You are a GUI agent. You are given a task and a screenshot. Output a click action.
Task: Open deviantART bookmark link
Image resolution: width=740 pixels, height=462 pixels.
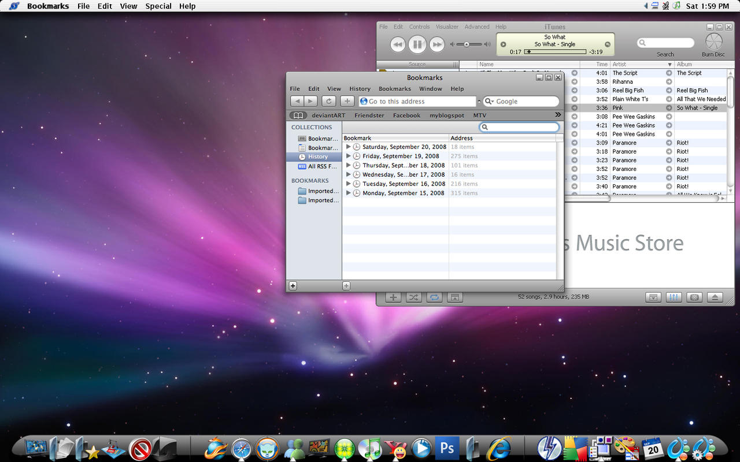328,115
